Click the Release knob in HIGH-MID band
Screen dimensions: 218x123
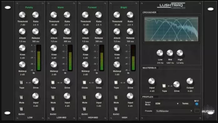click(x=99, y=32)
